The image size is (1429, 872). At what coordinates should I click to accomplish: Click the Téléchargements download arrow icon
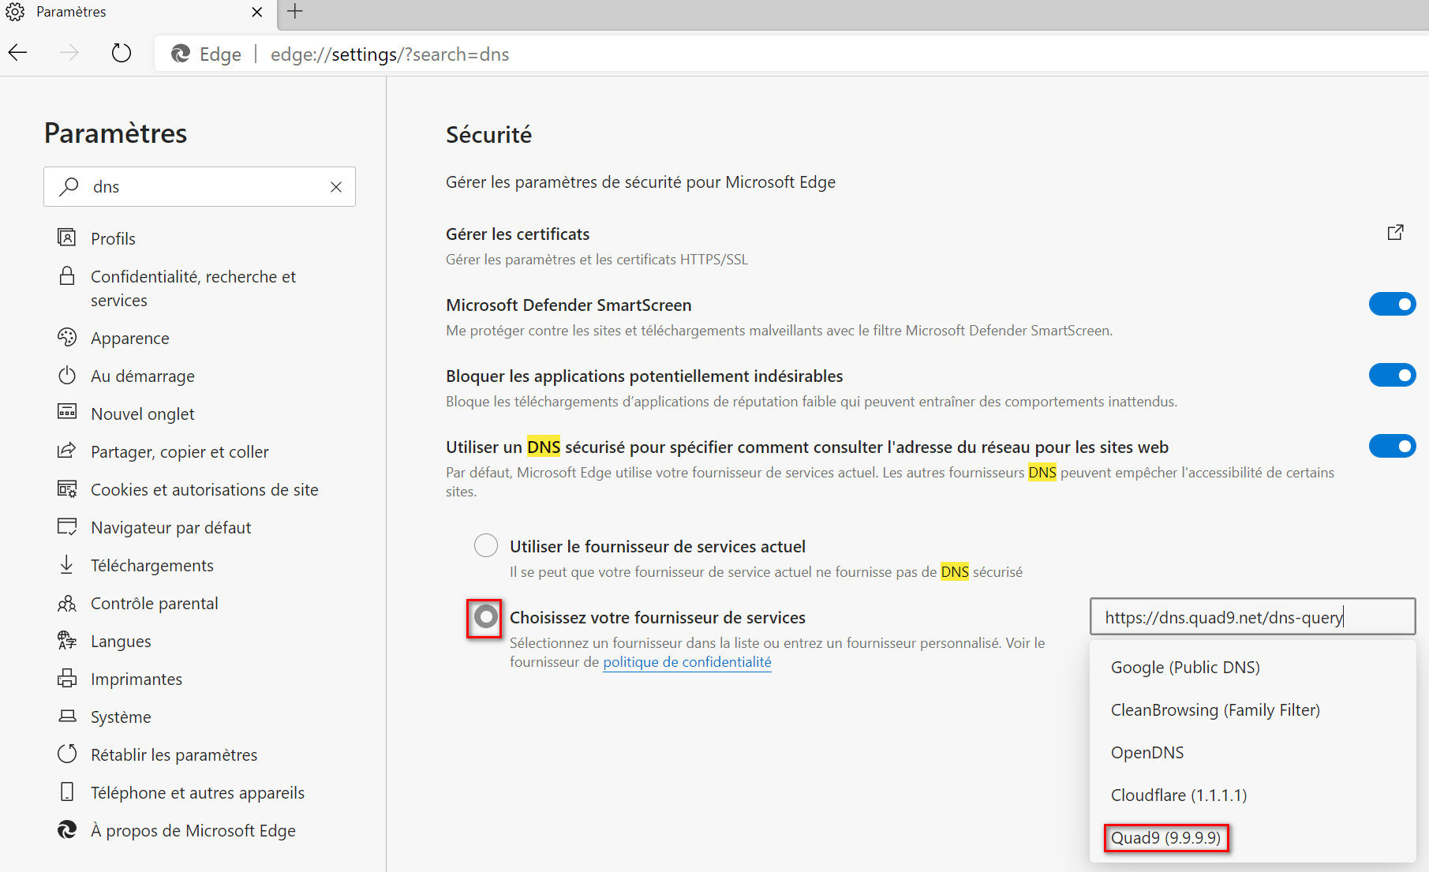pos(67,565)
